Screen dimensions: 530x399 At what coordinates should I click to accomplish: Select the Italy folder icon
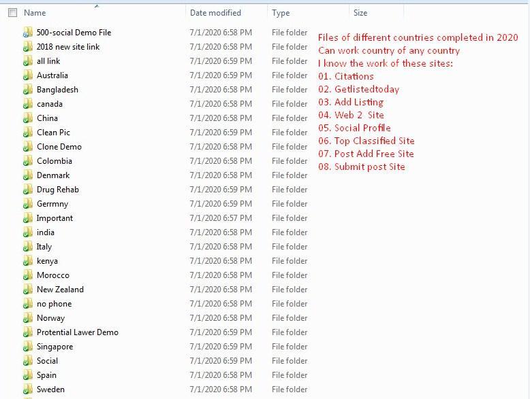click(28, 247)
